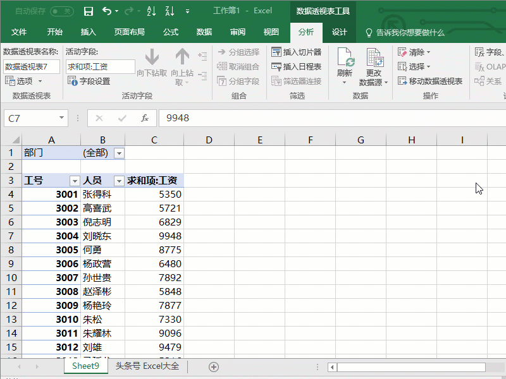Switch to the 公式 tab
Screen dimensions: 506x379
pos(171,32)
